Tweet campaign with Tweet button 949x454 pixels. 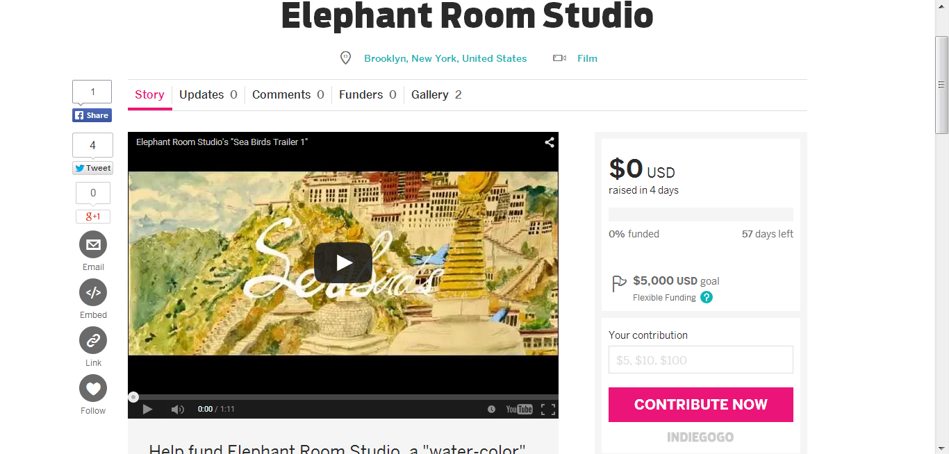click(x=93, y=168)
